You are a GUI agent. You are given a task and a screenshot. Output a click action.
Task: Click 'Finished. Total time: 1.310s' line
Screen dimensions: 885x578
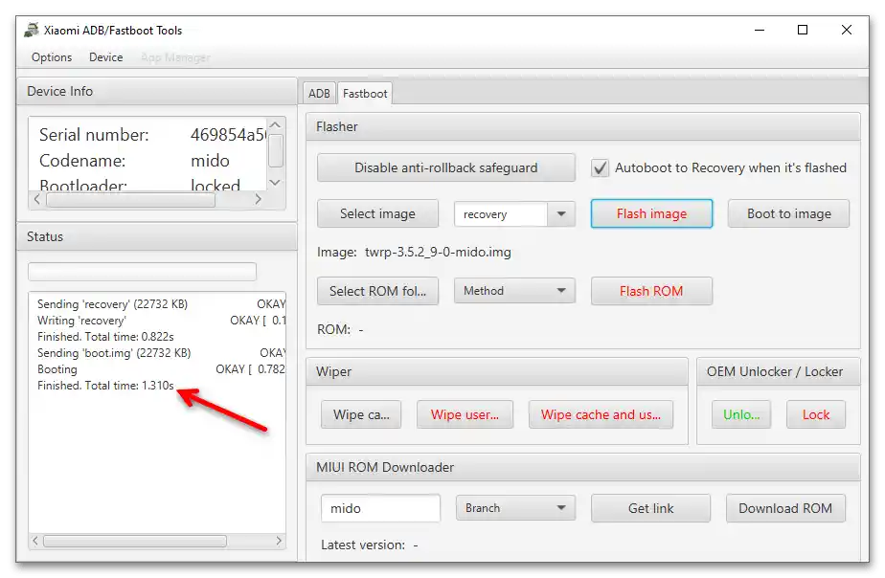105,386
